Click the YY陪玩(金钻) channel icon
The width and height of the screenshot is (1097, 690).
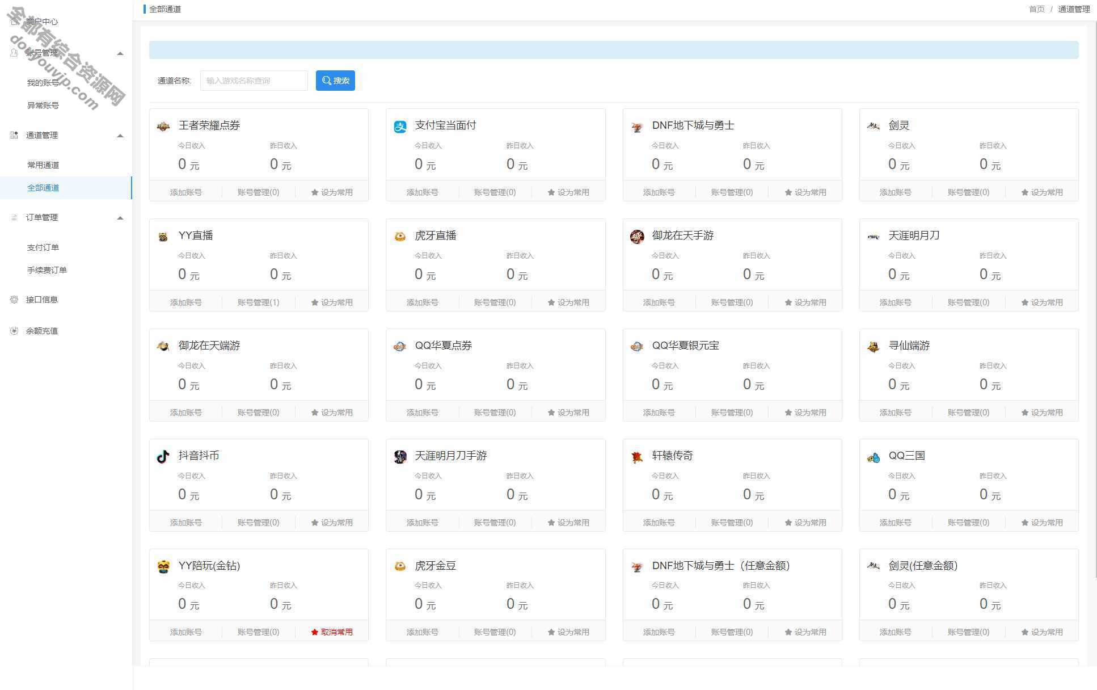point(163,566)
